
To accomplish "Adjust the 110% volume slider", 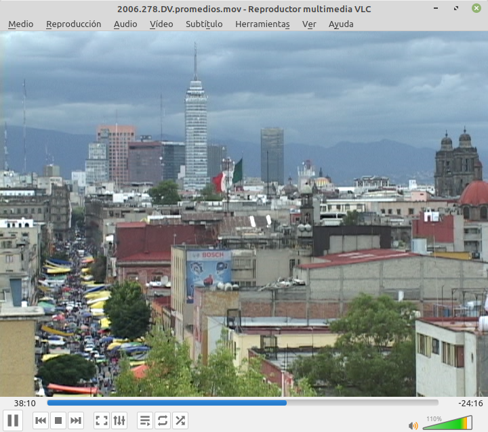I will [447, 423].
